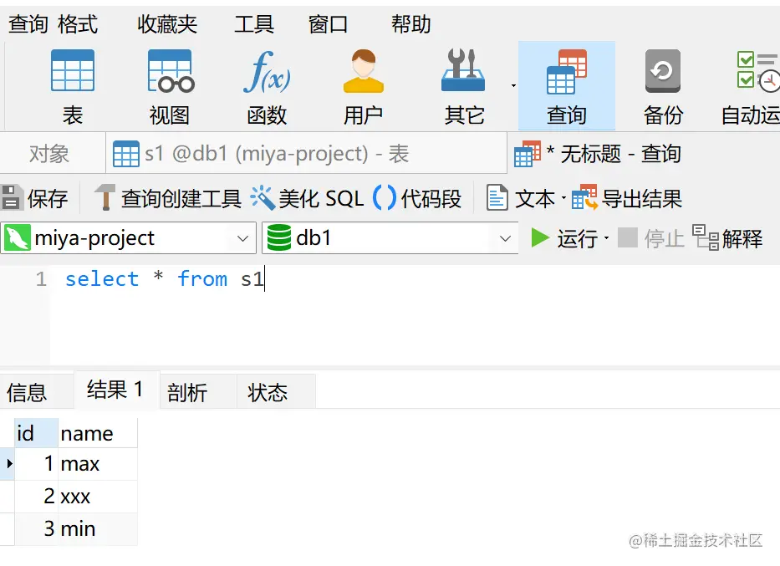Click the 保存 (Save) button
The width and height of the screenshot is (780, 566).
click(x=35, y=198)
